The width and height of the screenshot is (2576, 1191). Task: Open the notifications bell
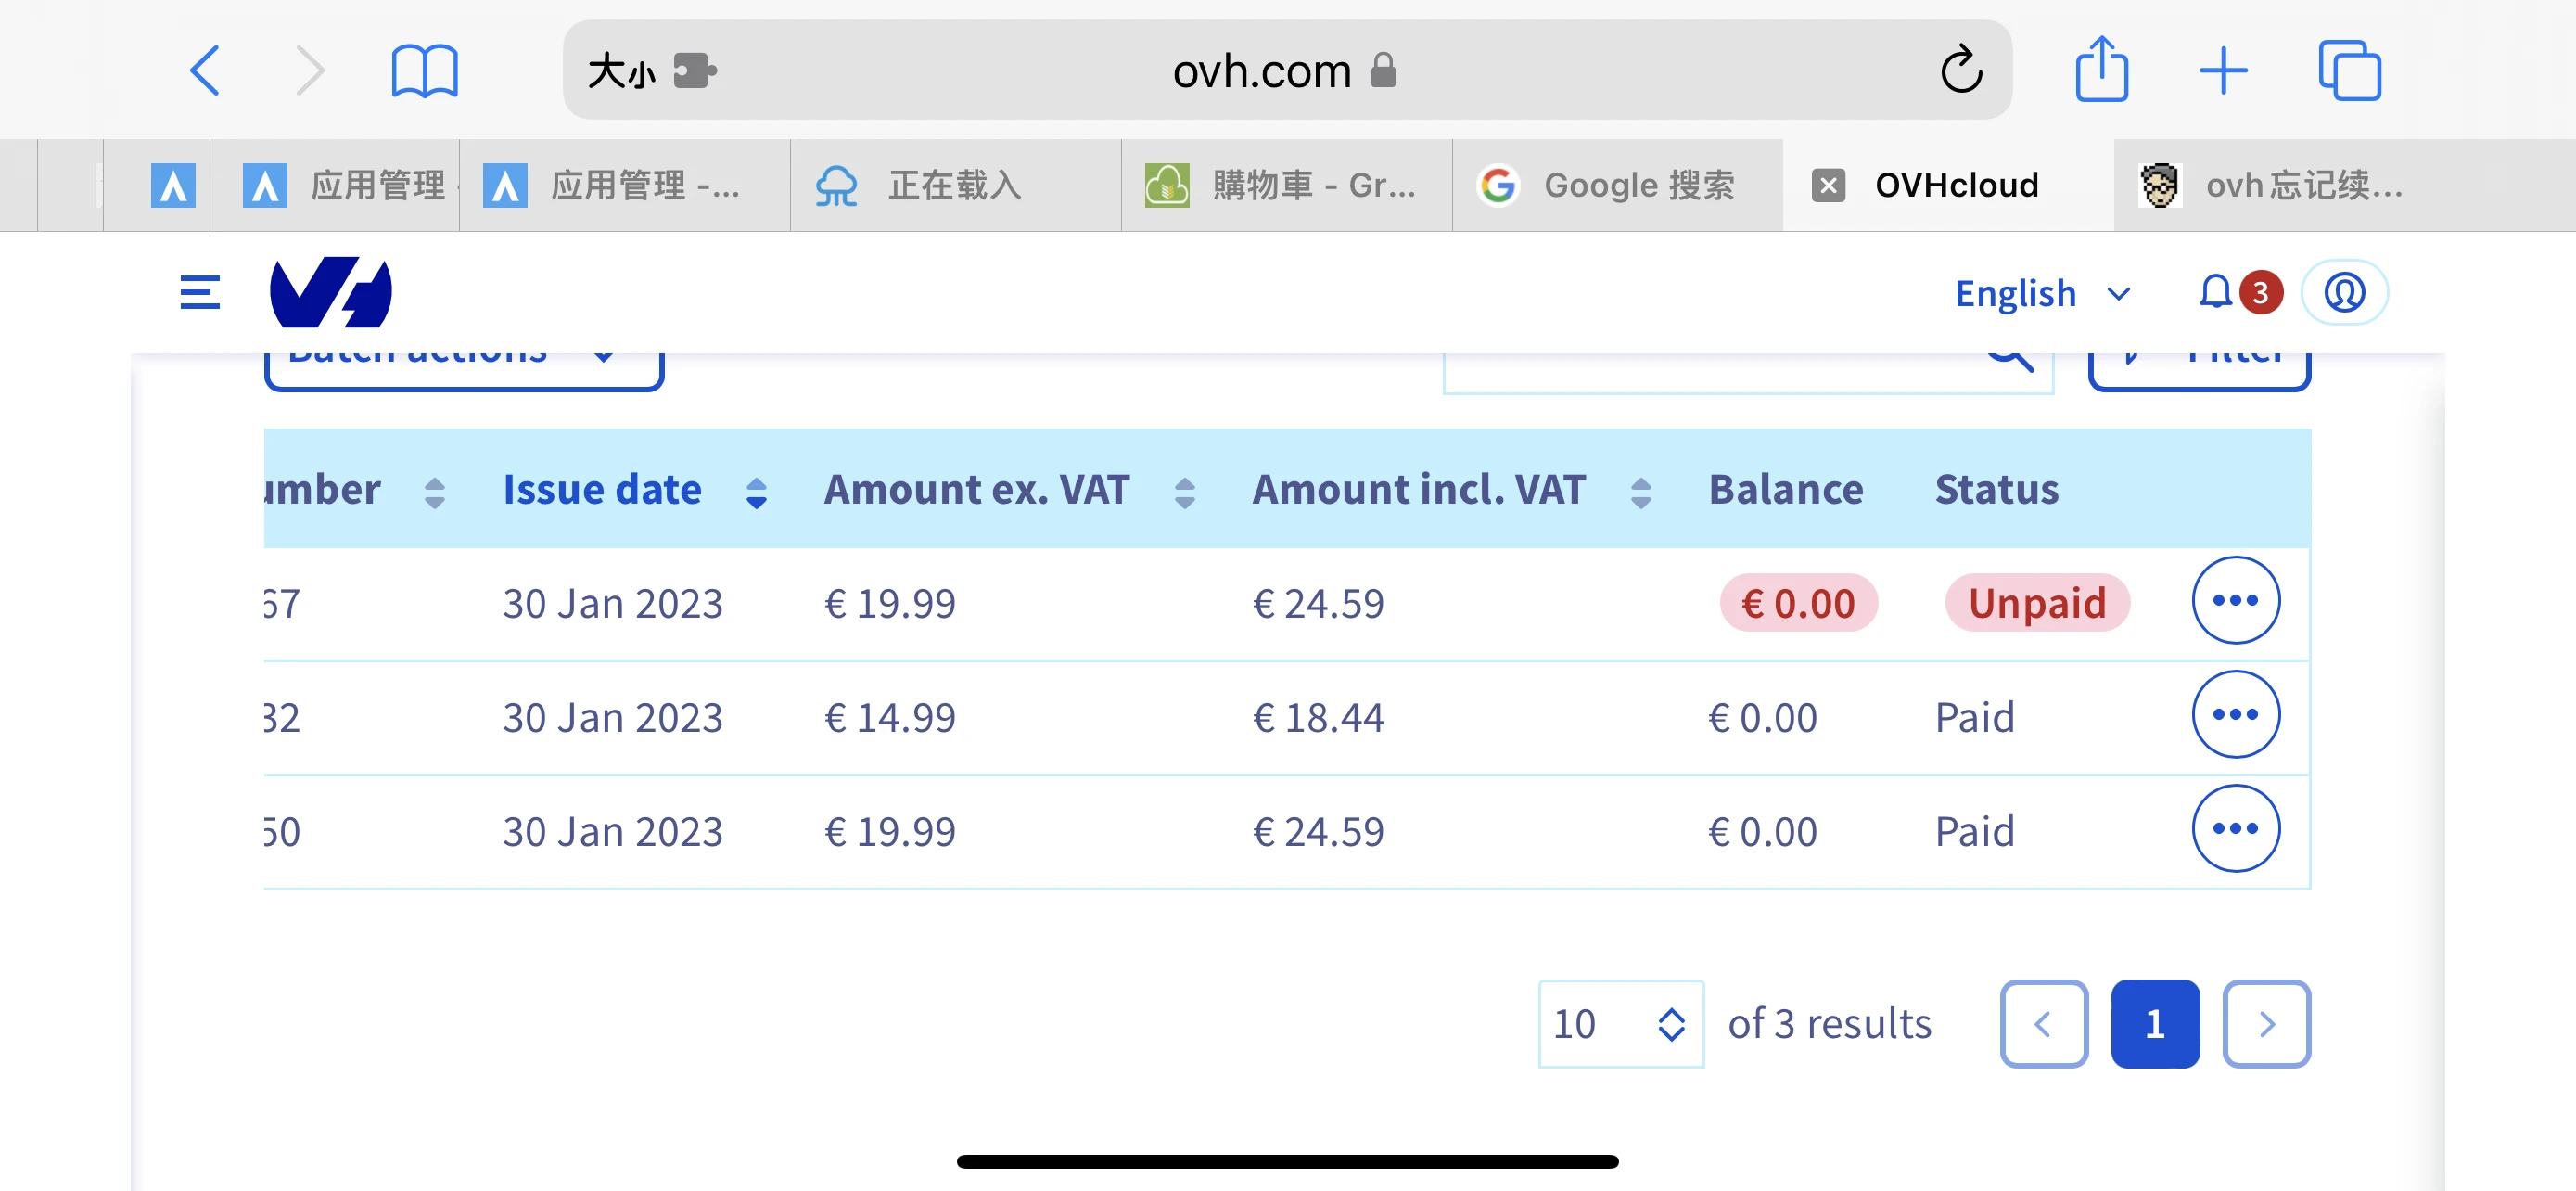[2215, 292]
